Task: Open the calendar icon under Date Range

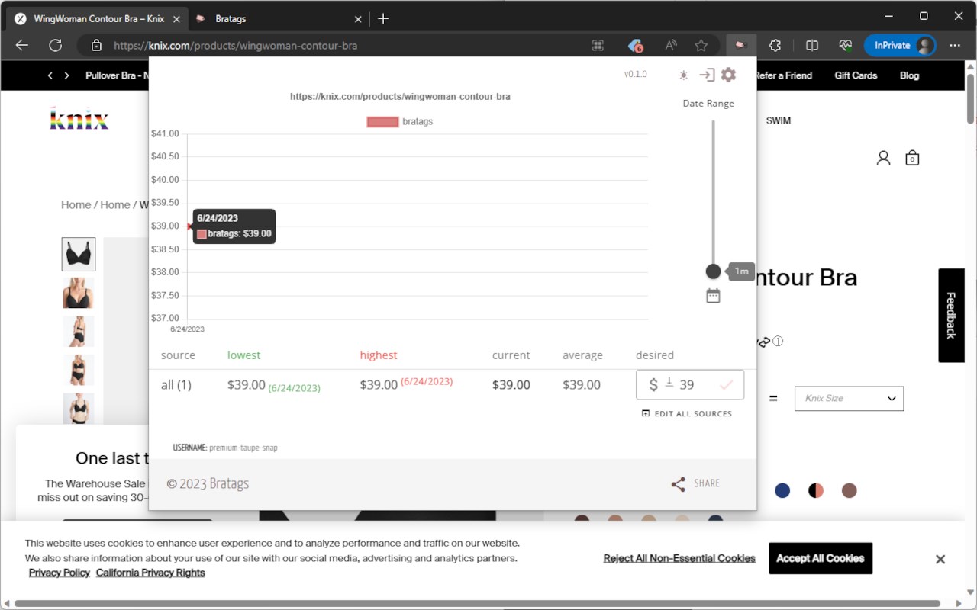Action: [713, 296]
